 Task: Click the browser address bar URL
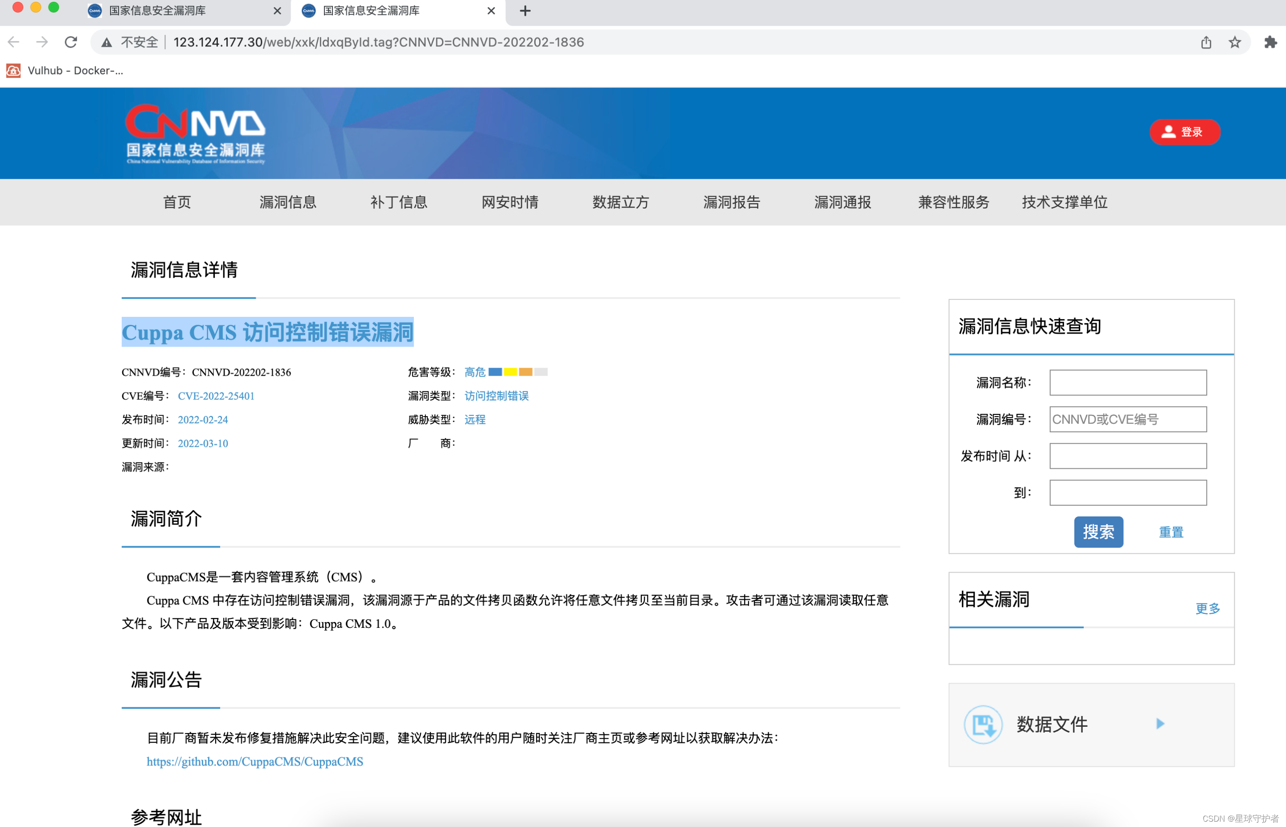tap(379, 42)
